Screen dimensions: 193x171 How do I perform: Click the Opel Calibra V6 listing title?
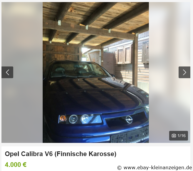pos(61,154)
